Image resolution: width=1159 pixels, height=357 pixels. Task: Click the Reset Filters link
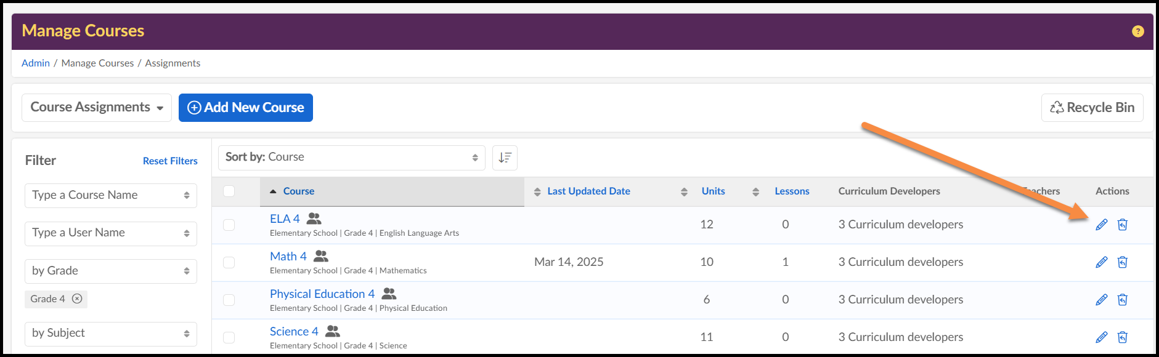point(170,161)
